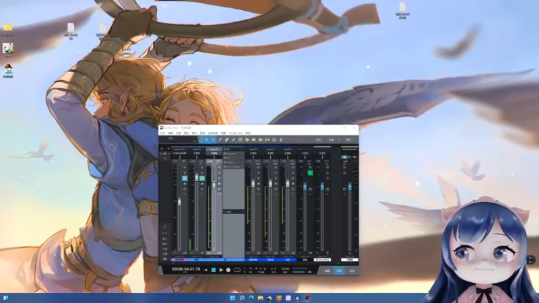The image size is (539, 303).
Task: Start playback with the Play button
Action: pyautogui.click(x=221, y=270)
